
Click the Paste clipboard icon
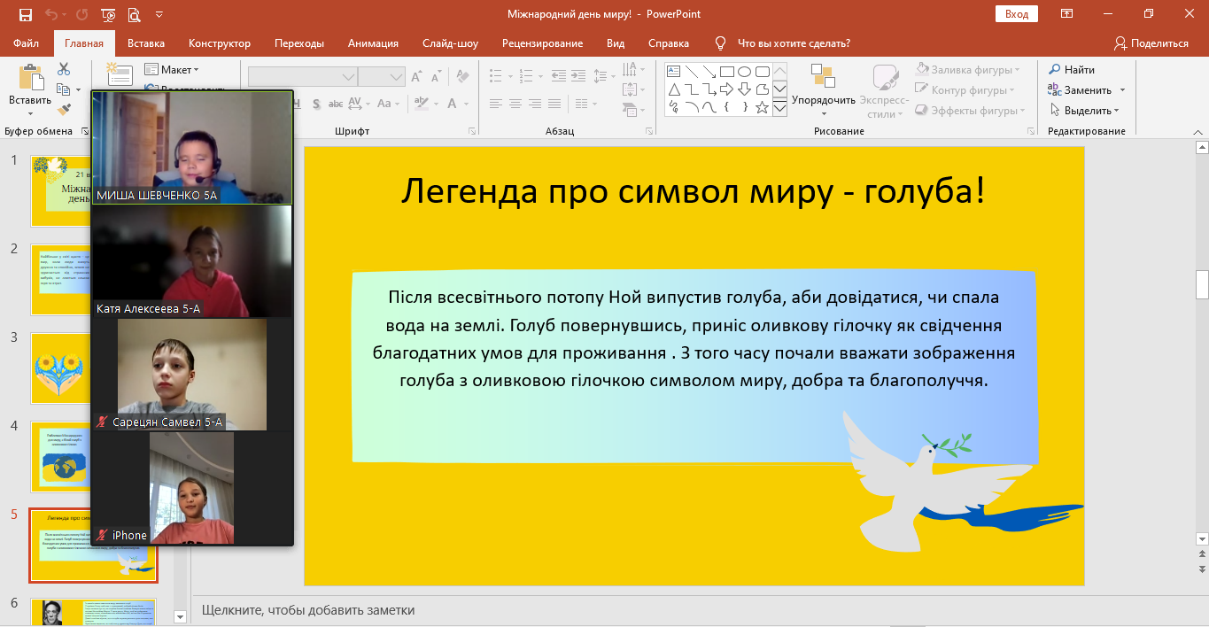point(30,78)
